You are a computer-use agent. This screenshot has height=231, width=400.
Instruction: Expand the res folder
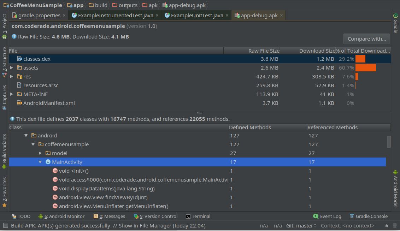(11, 77)
